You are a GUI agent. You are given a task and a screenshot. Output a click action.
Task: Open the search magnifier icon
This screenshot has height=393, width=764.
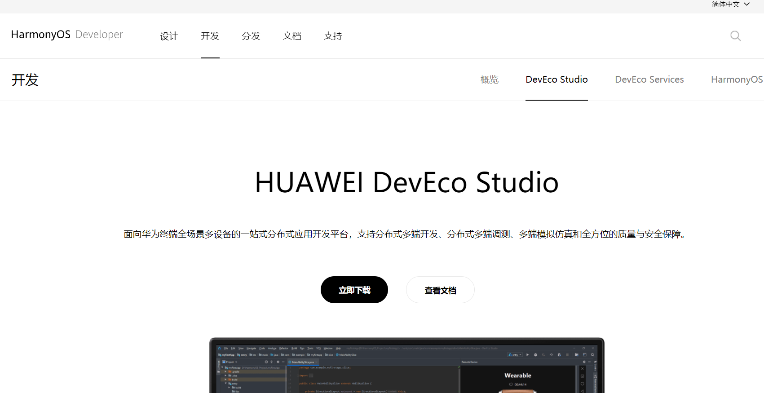pos(735,36)
